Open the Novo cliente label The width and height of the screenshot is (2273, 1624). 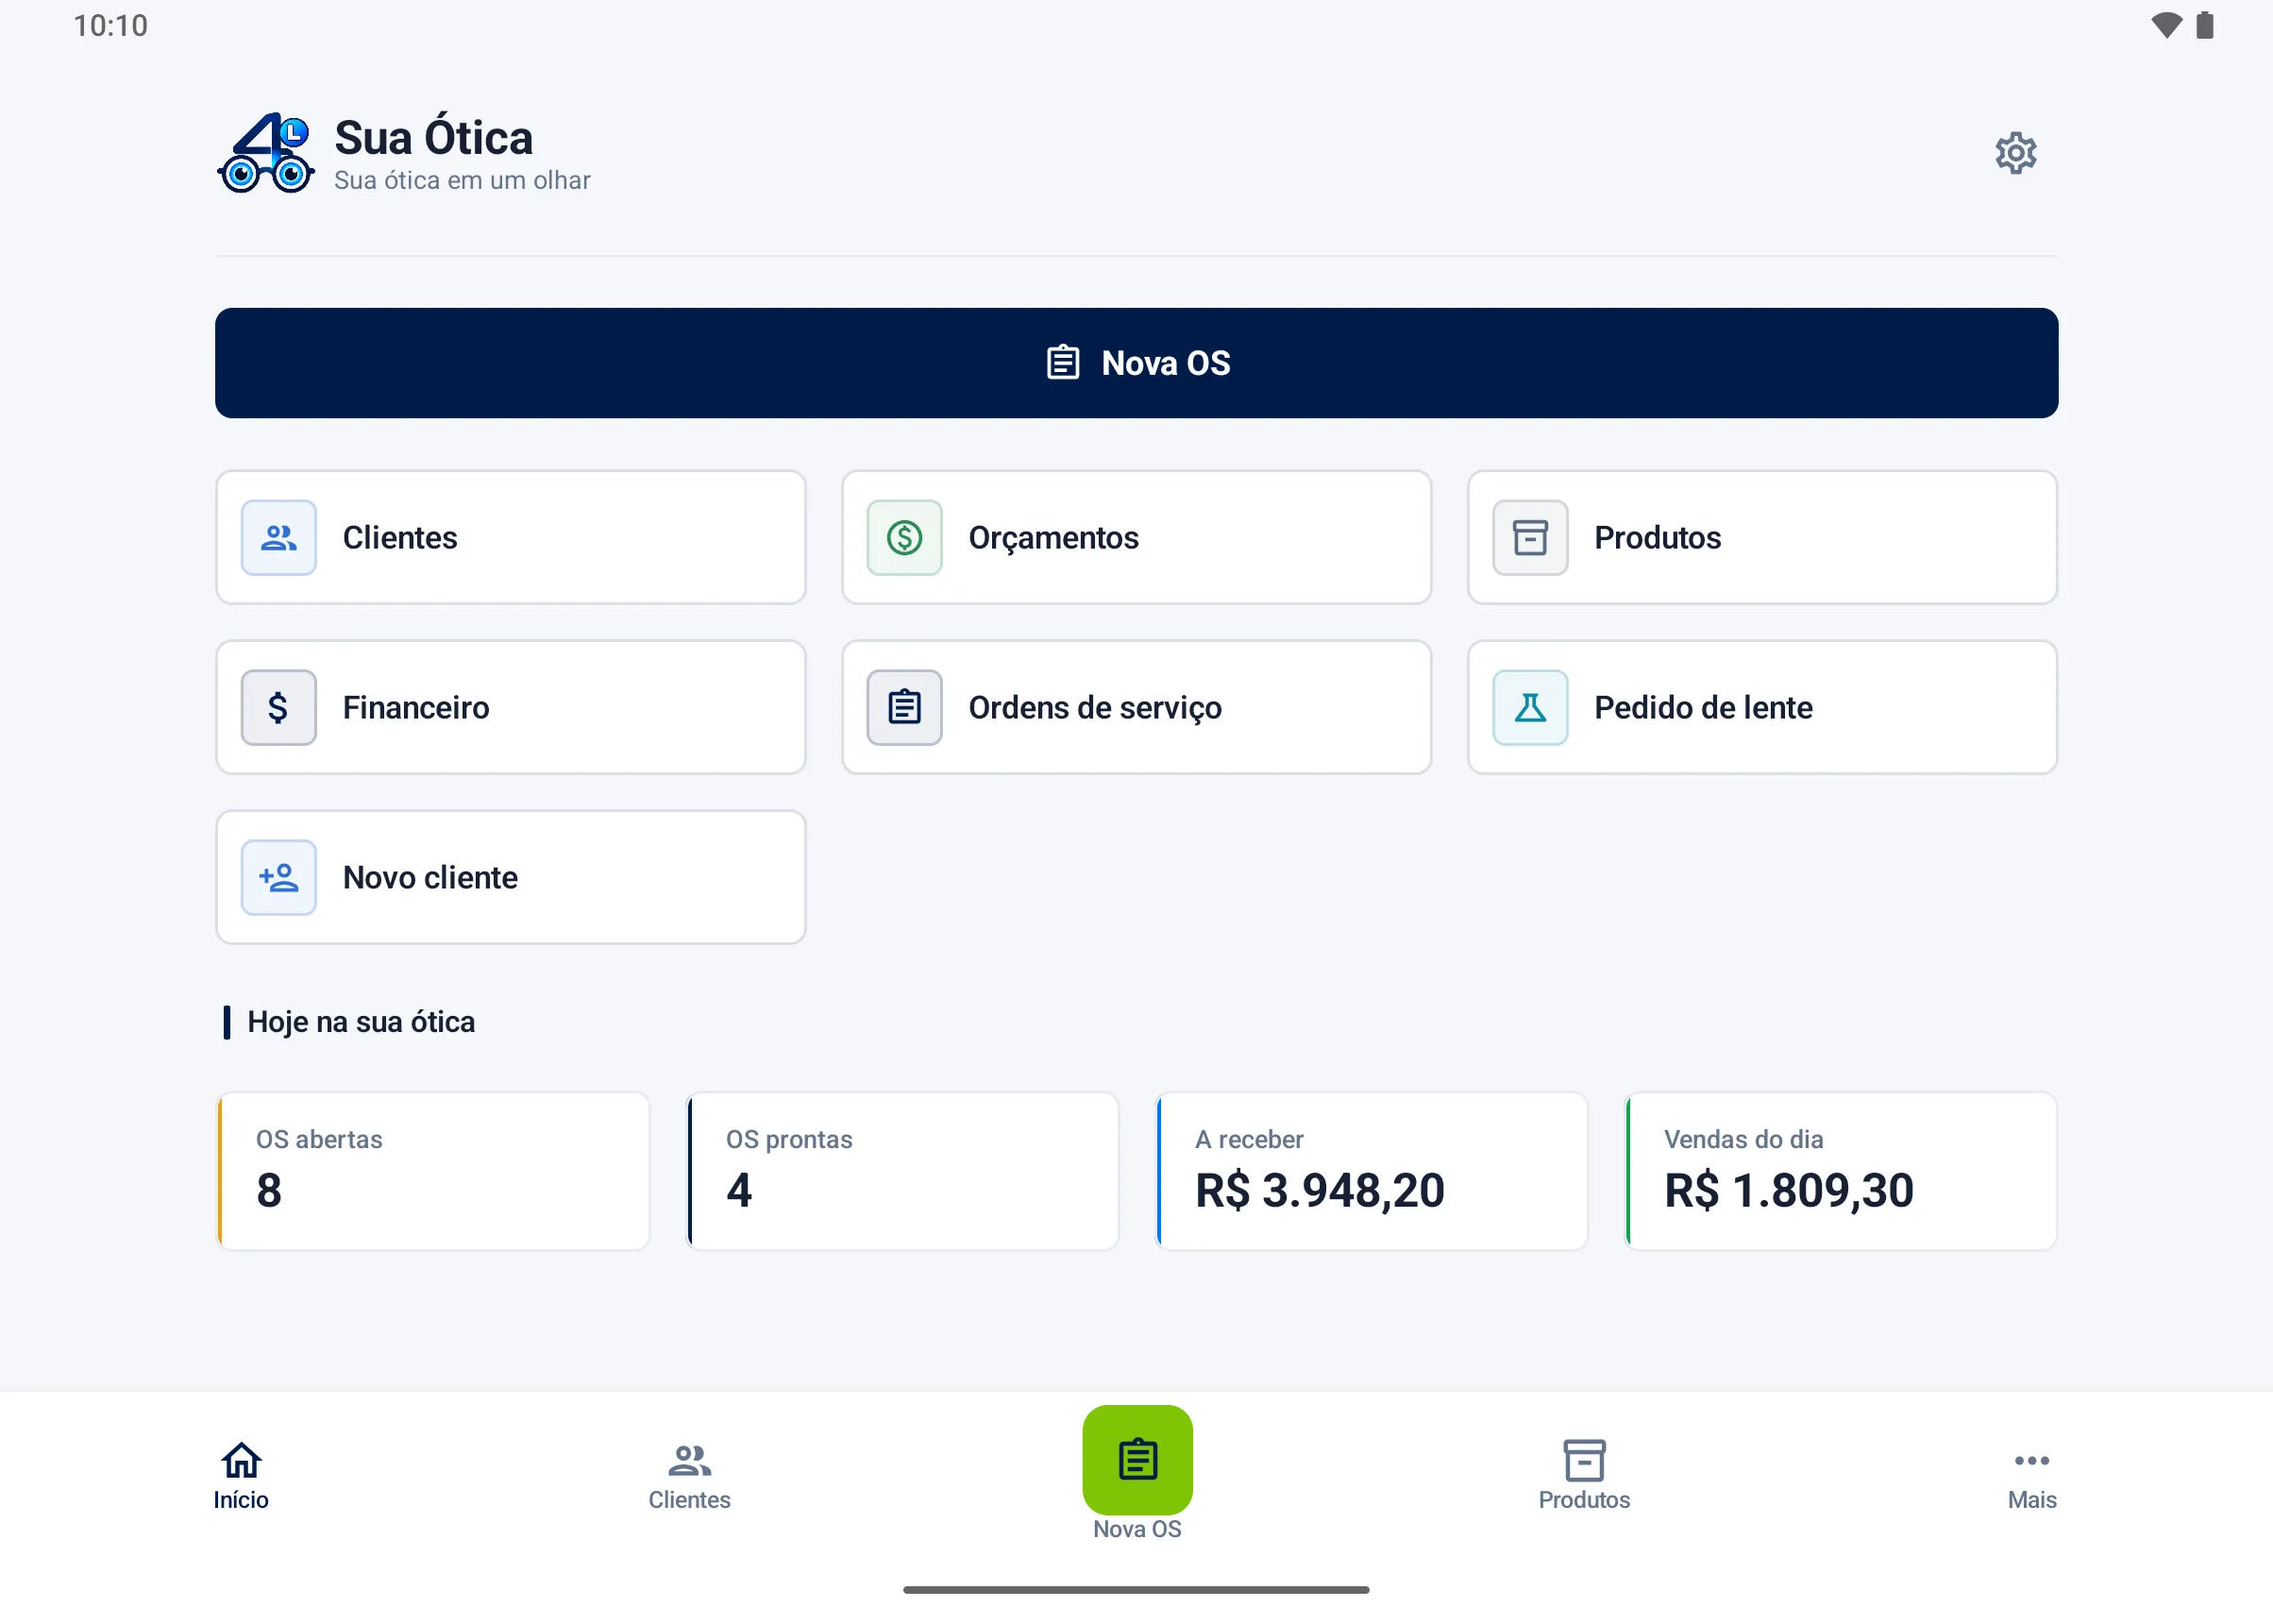[429, 877]
